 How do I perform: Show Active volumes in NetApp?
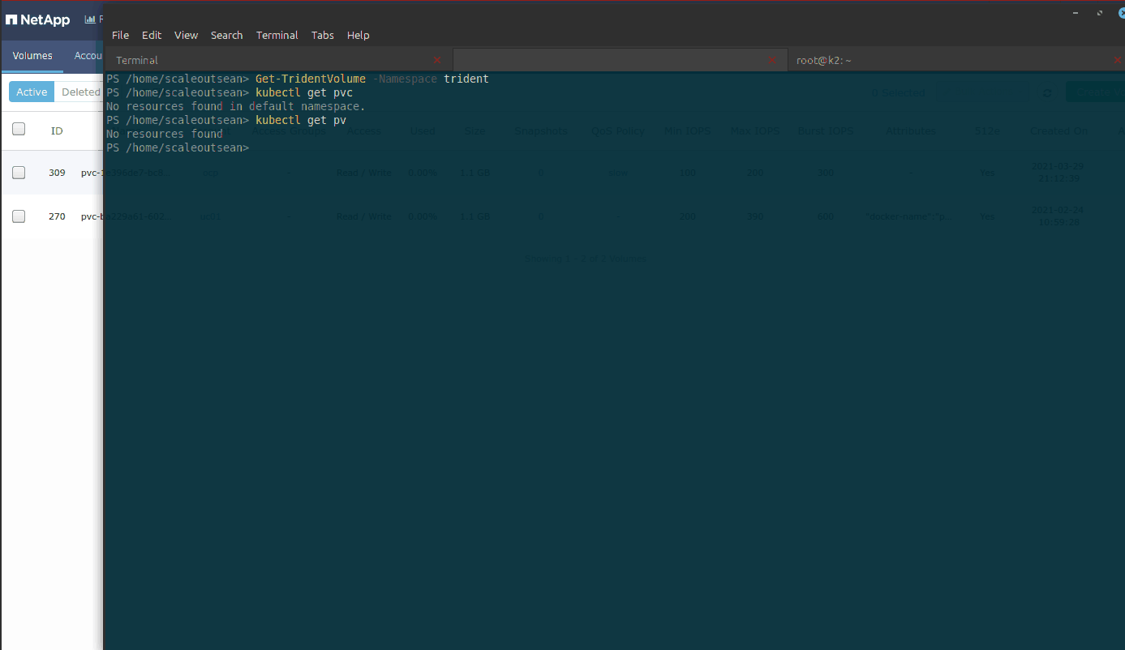click(32, 92)
